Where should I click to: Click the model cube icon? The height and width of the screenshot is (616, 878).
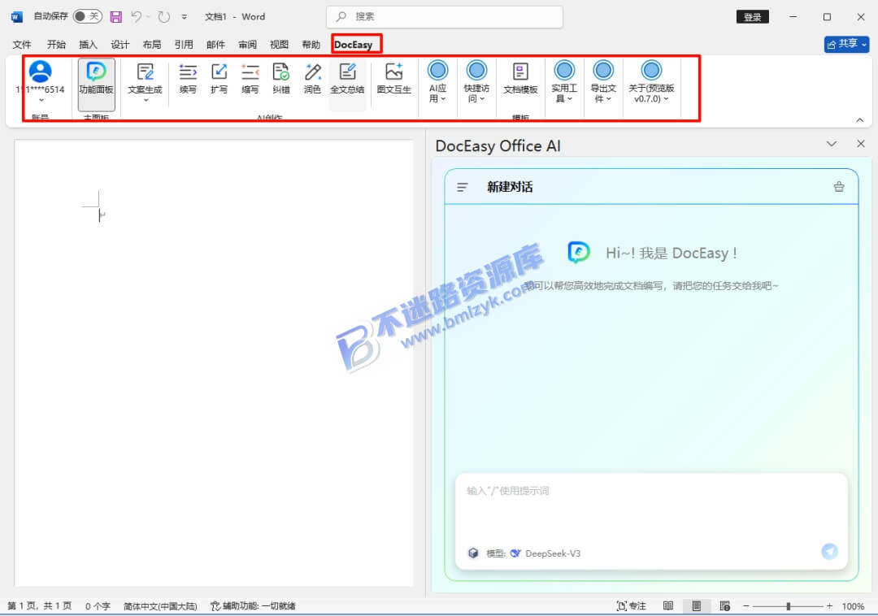pyautogui.click(x=473, y=553)
